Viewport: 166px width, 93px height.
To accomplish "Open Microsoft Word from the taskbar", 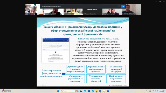I will point(100,91).
